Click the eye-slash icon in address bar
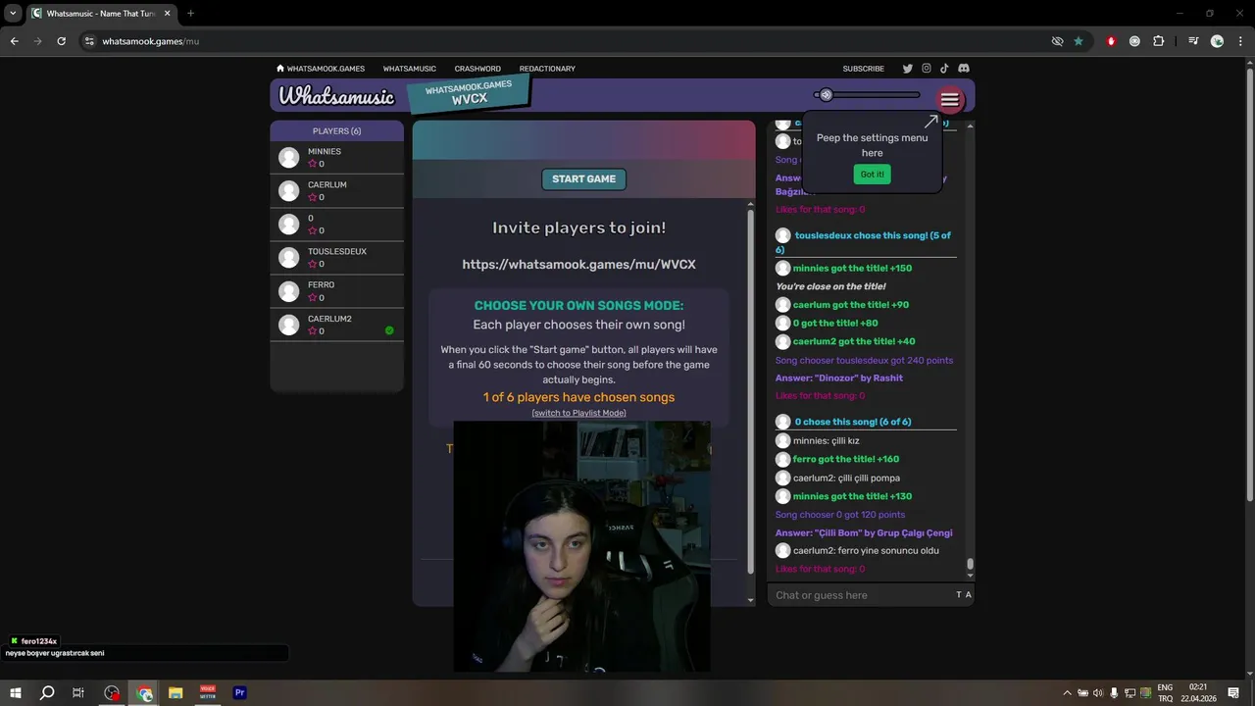The width and height of the screenshot is (1255, 706). 1057,41
